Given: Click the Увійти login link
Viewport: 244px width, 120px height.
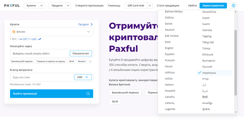Looking at the screenshot, I should [192, 5].
